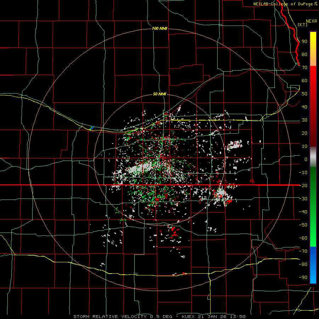319x319 pixels.
Task: Click the -30 knot scale label
Action: (x=303, y=198)
